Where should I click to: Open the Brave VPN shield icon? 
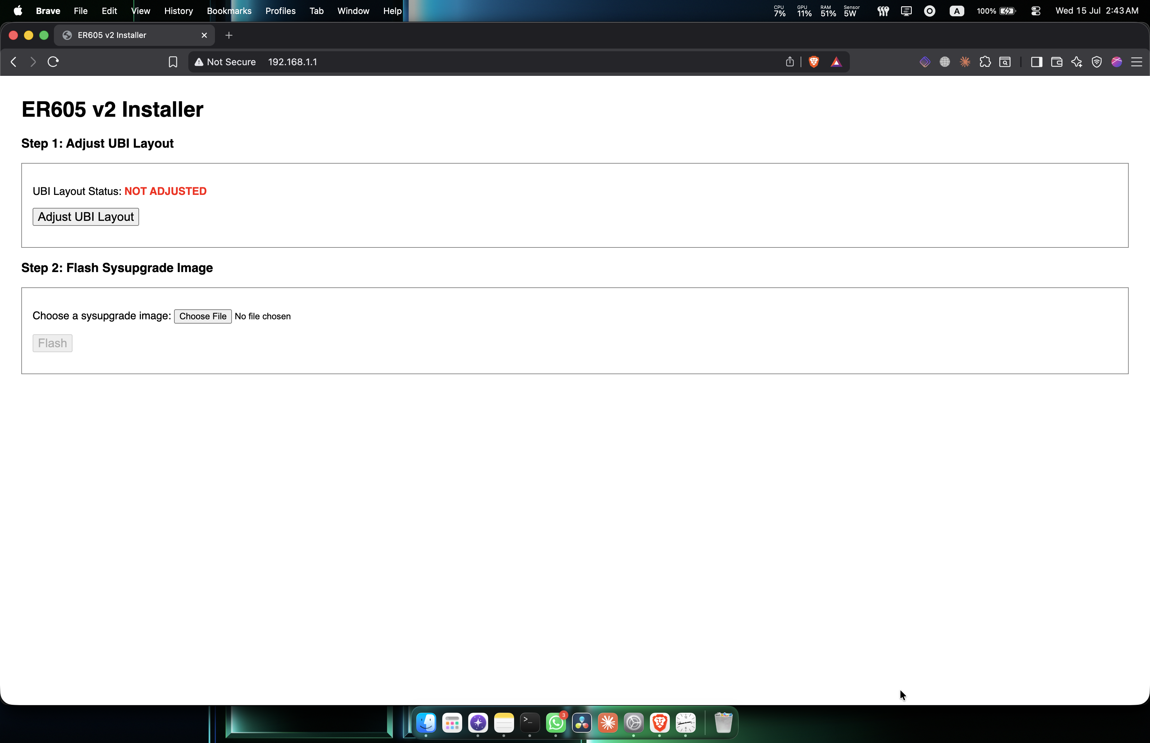(x=1096, y=62)
